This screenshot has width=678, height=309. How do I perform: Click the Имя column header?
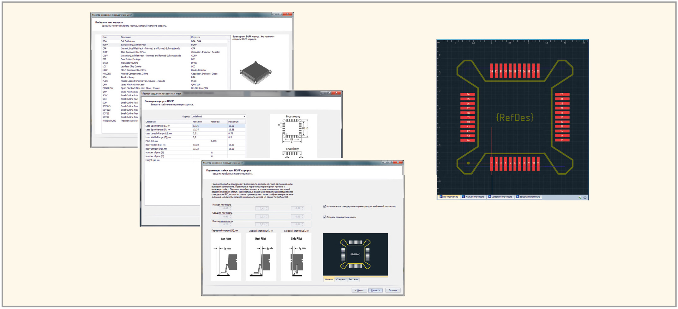[111, 37]
